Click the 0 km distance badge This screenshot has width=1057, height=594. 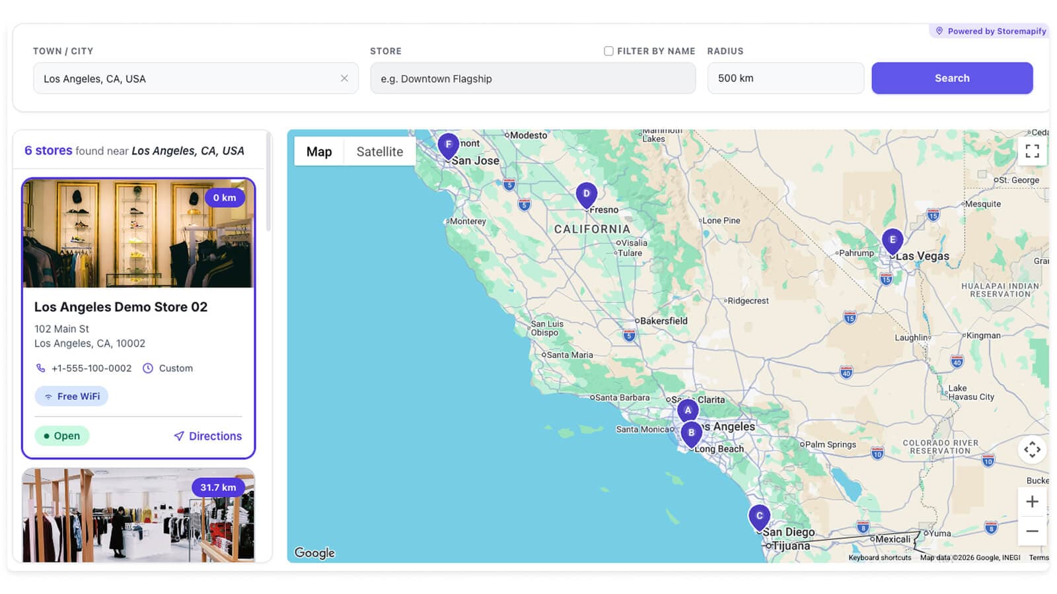tap(225, 197)
